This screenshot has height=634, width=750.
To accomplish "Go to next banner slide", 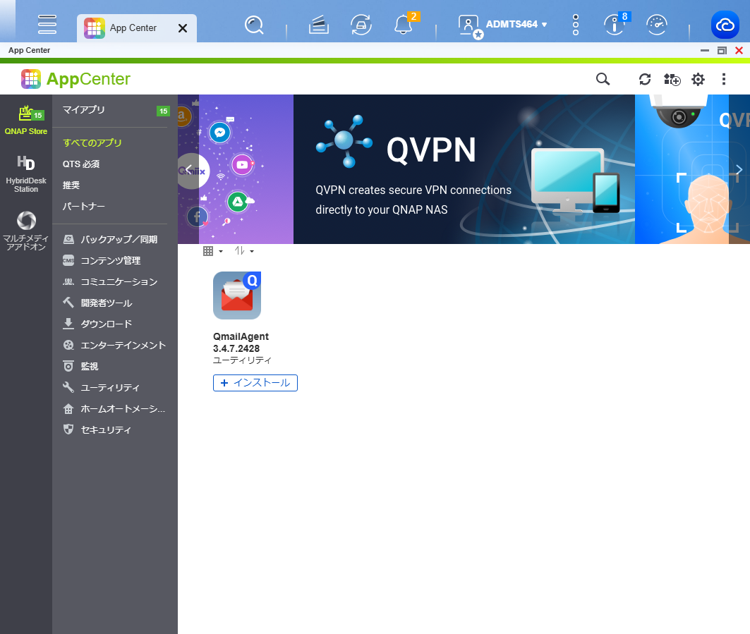I will coord(739,169).
